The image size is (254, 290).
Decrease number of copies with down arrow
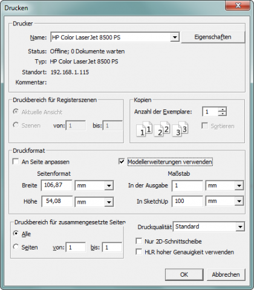click(x=223, y=114)
